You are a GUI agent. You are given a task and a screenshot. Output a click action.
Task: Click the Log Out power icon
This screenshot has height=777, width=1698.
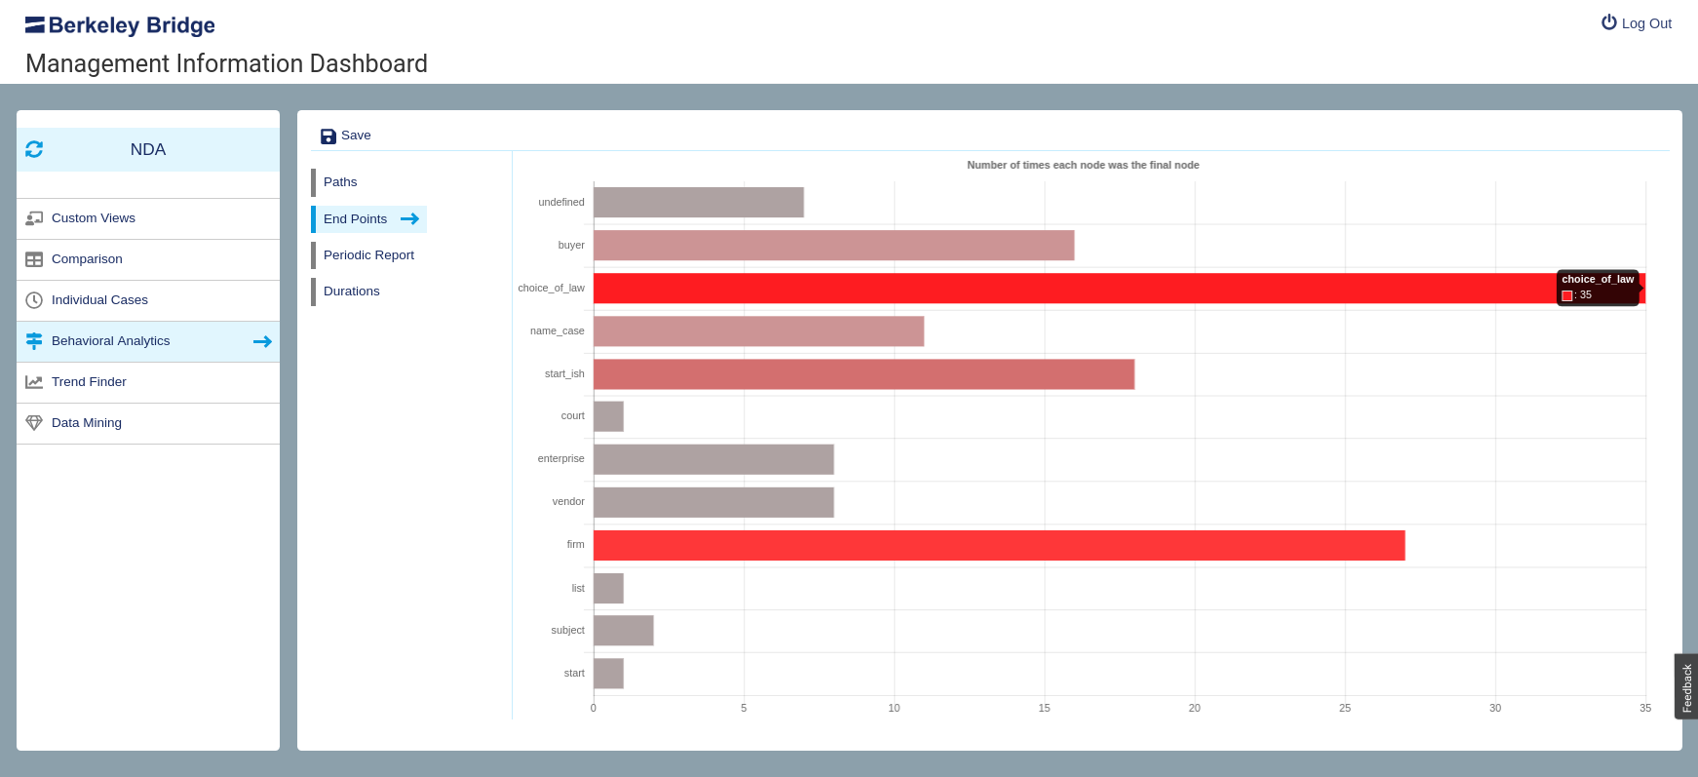coord(1609,22)
